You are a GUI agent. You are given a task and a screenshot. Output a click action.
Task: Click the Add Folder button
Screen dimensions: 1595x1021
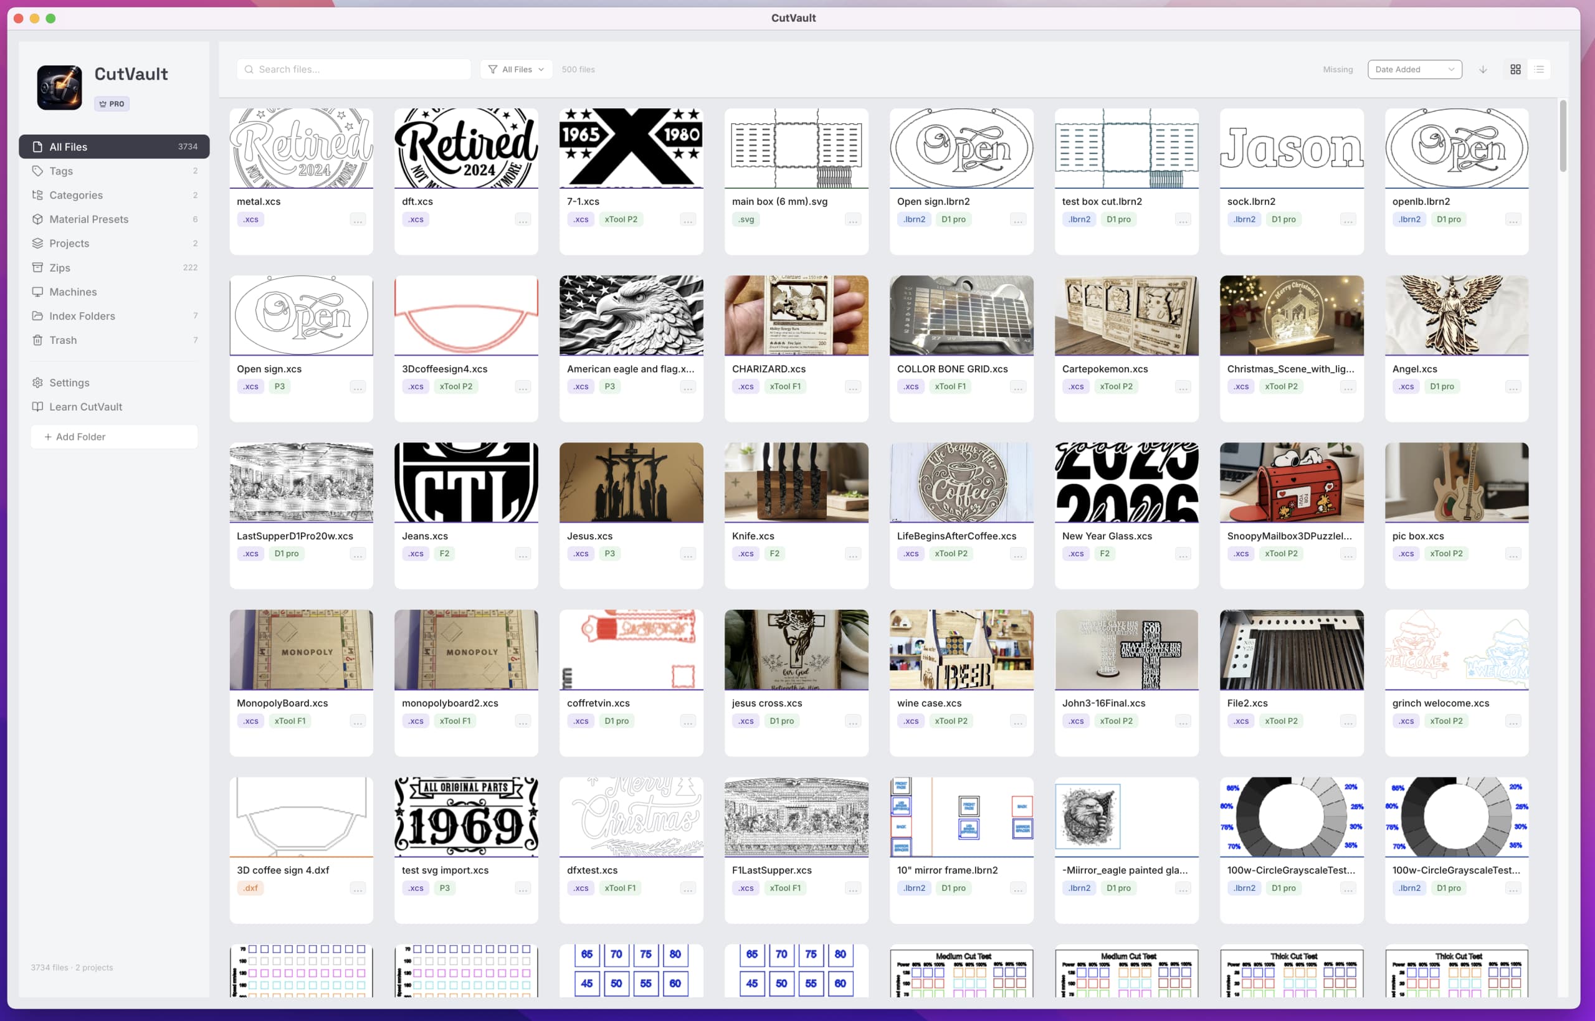(x=114, y=437)
